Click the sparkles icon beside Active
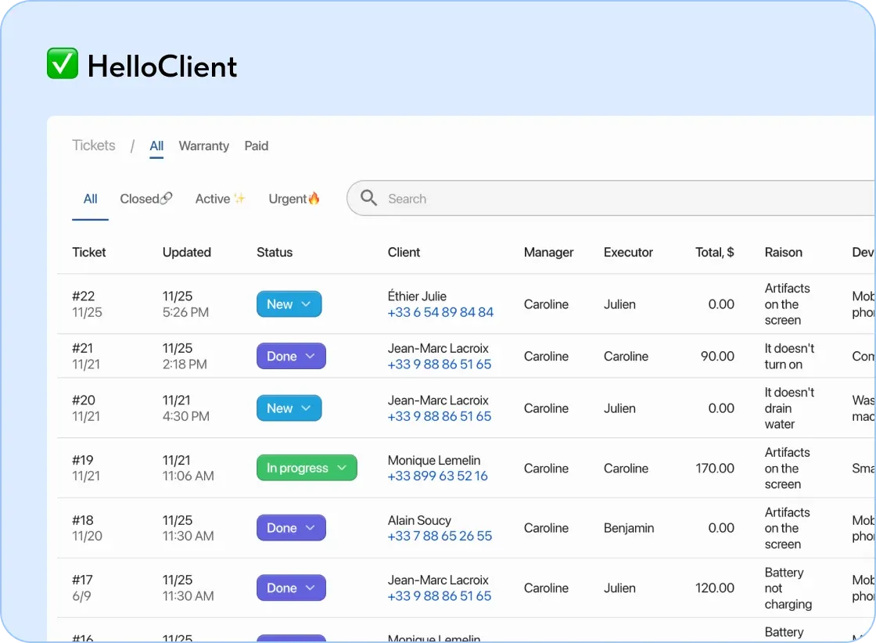The width and height of the screenshot is (876, 643). (x=240, y=196)
